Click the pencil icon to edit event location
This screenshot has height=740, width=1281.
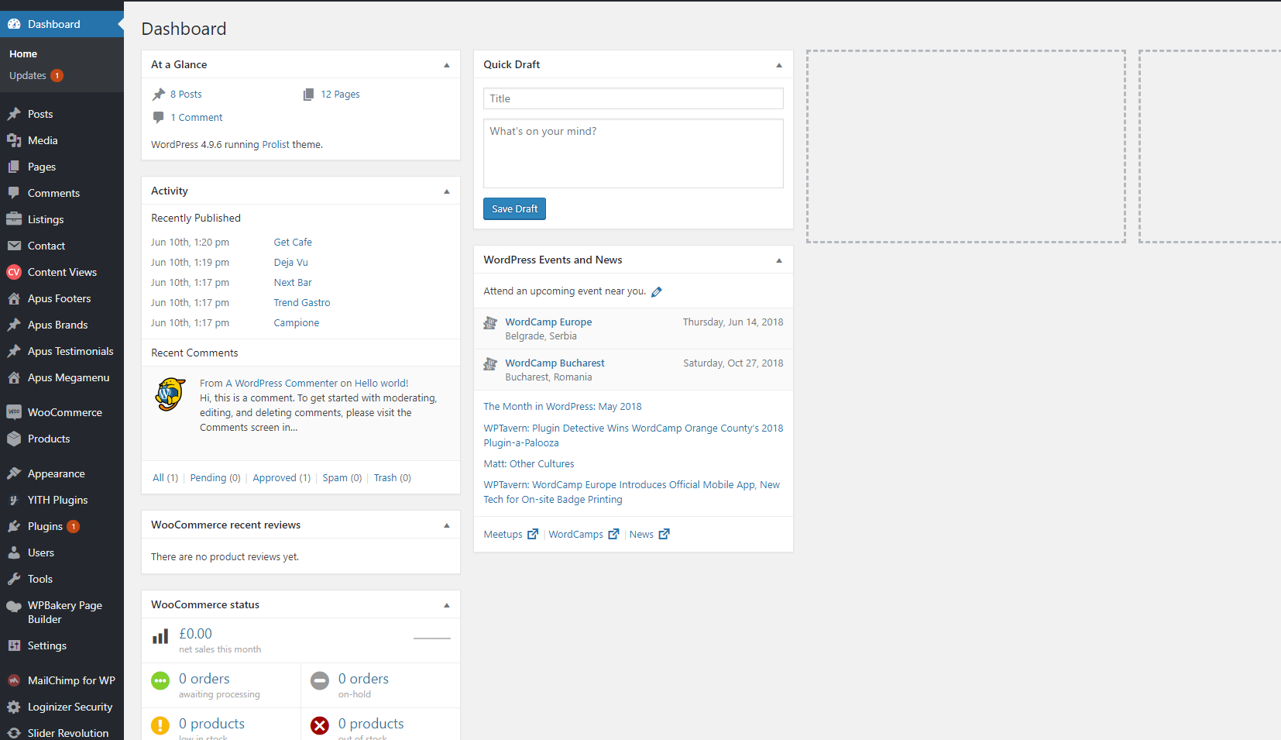(657, 292)
